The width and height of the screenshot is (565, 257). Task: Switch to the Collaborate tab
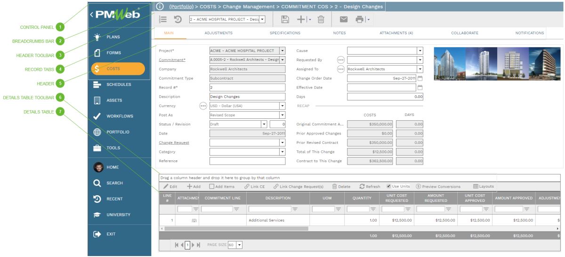465,33
